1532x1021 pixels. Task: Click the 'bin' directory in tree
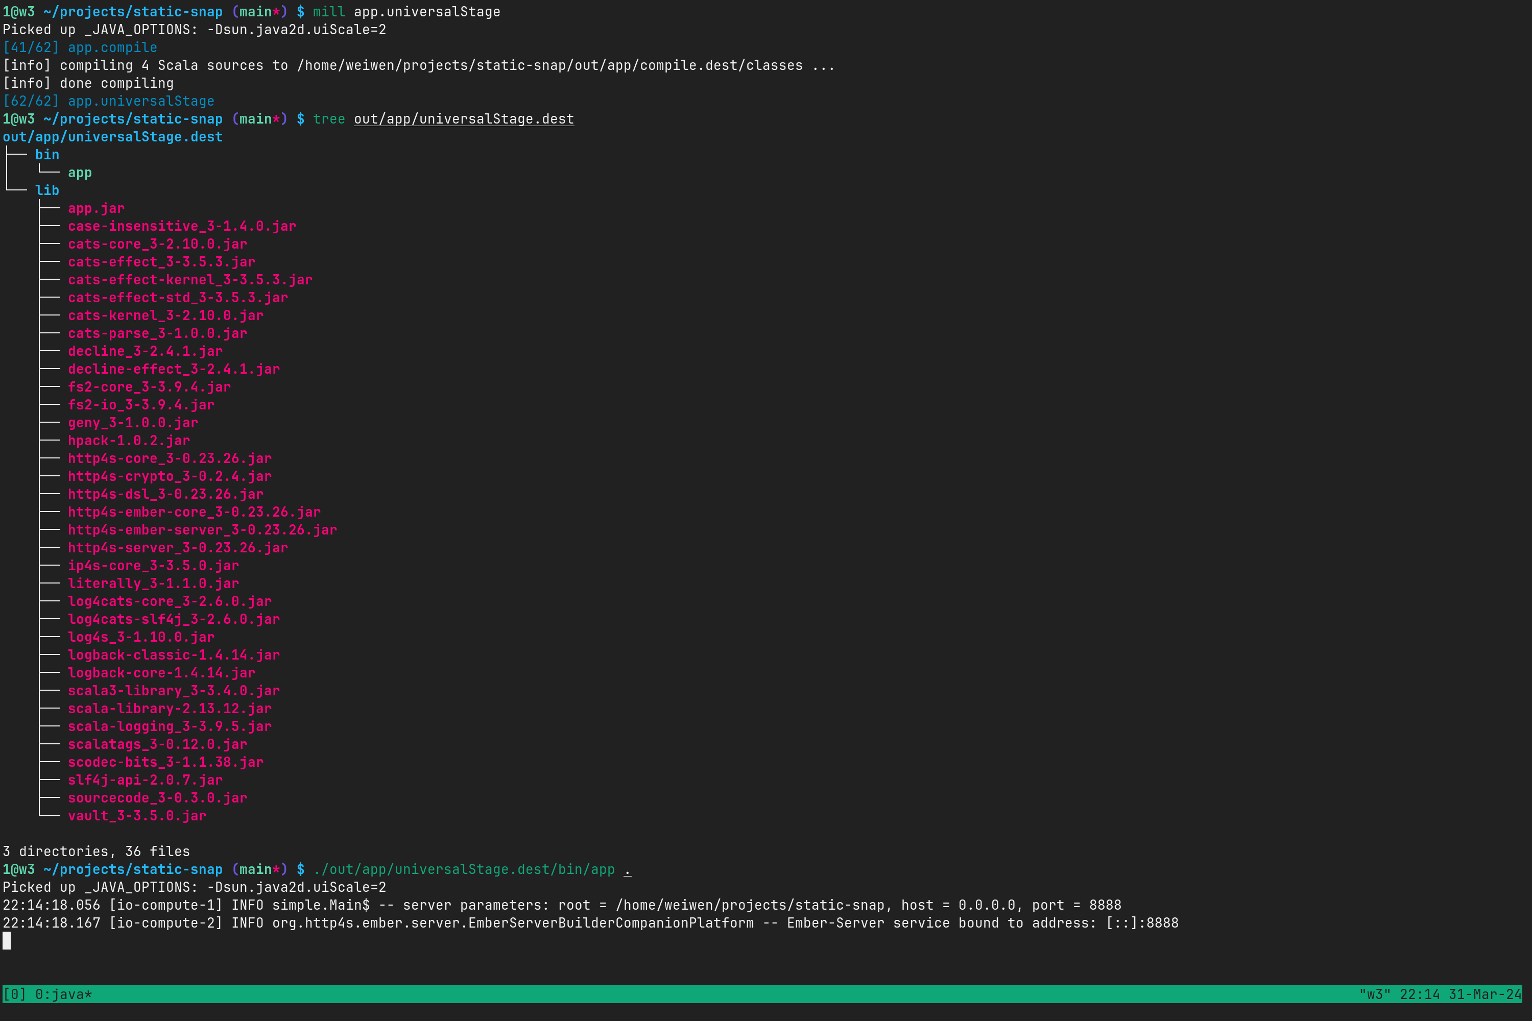pos(47,155)
